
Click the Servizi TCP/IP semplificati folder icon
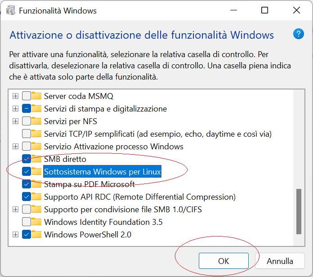point(36,134)
